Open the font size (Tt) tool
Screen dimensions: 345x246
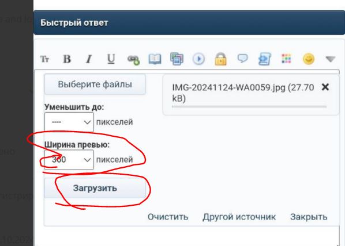(x=44, y=59)
